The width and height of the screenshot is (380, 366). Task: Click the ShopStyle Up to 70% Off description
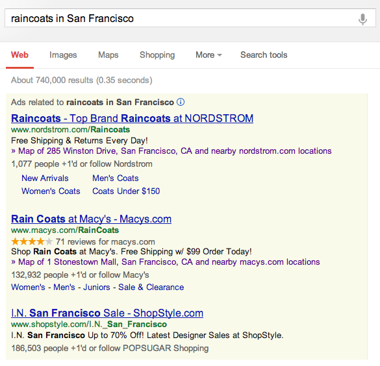coord(147,335)
